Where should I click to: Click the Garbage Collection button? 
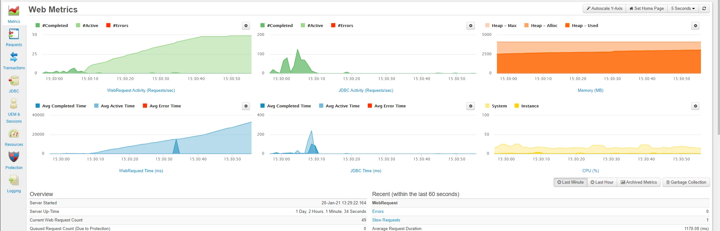click(x=686, y=182)
